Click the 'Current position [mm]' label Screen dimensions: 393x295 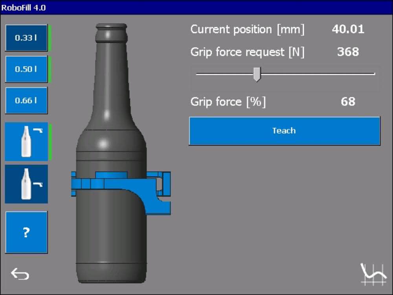247,29
